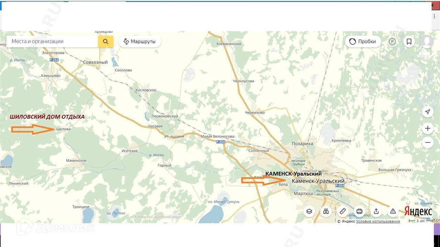Click the Большая Грязнуха label
This screenshot has height=247, width=440.
pyautogui.click(x=395, y=170)
